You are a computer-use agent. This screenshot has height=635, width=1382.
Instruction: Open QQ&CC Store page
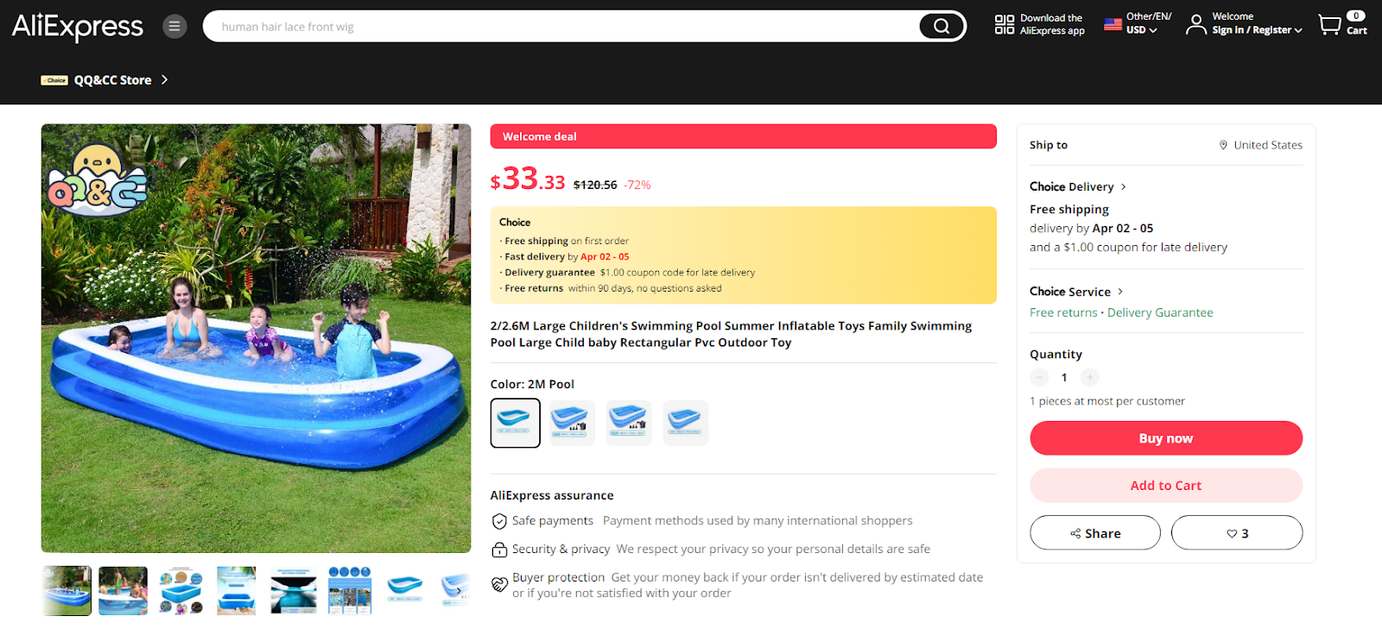(113, 80)
